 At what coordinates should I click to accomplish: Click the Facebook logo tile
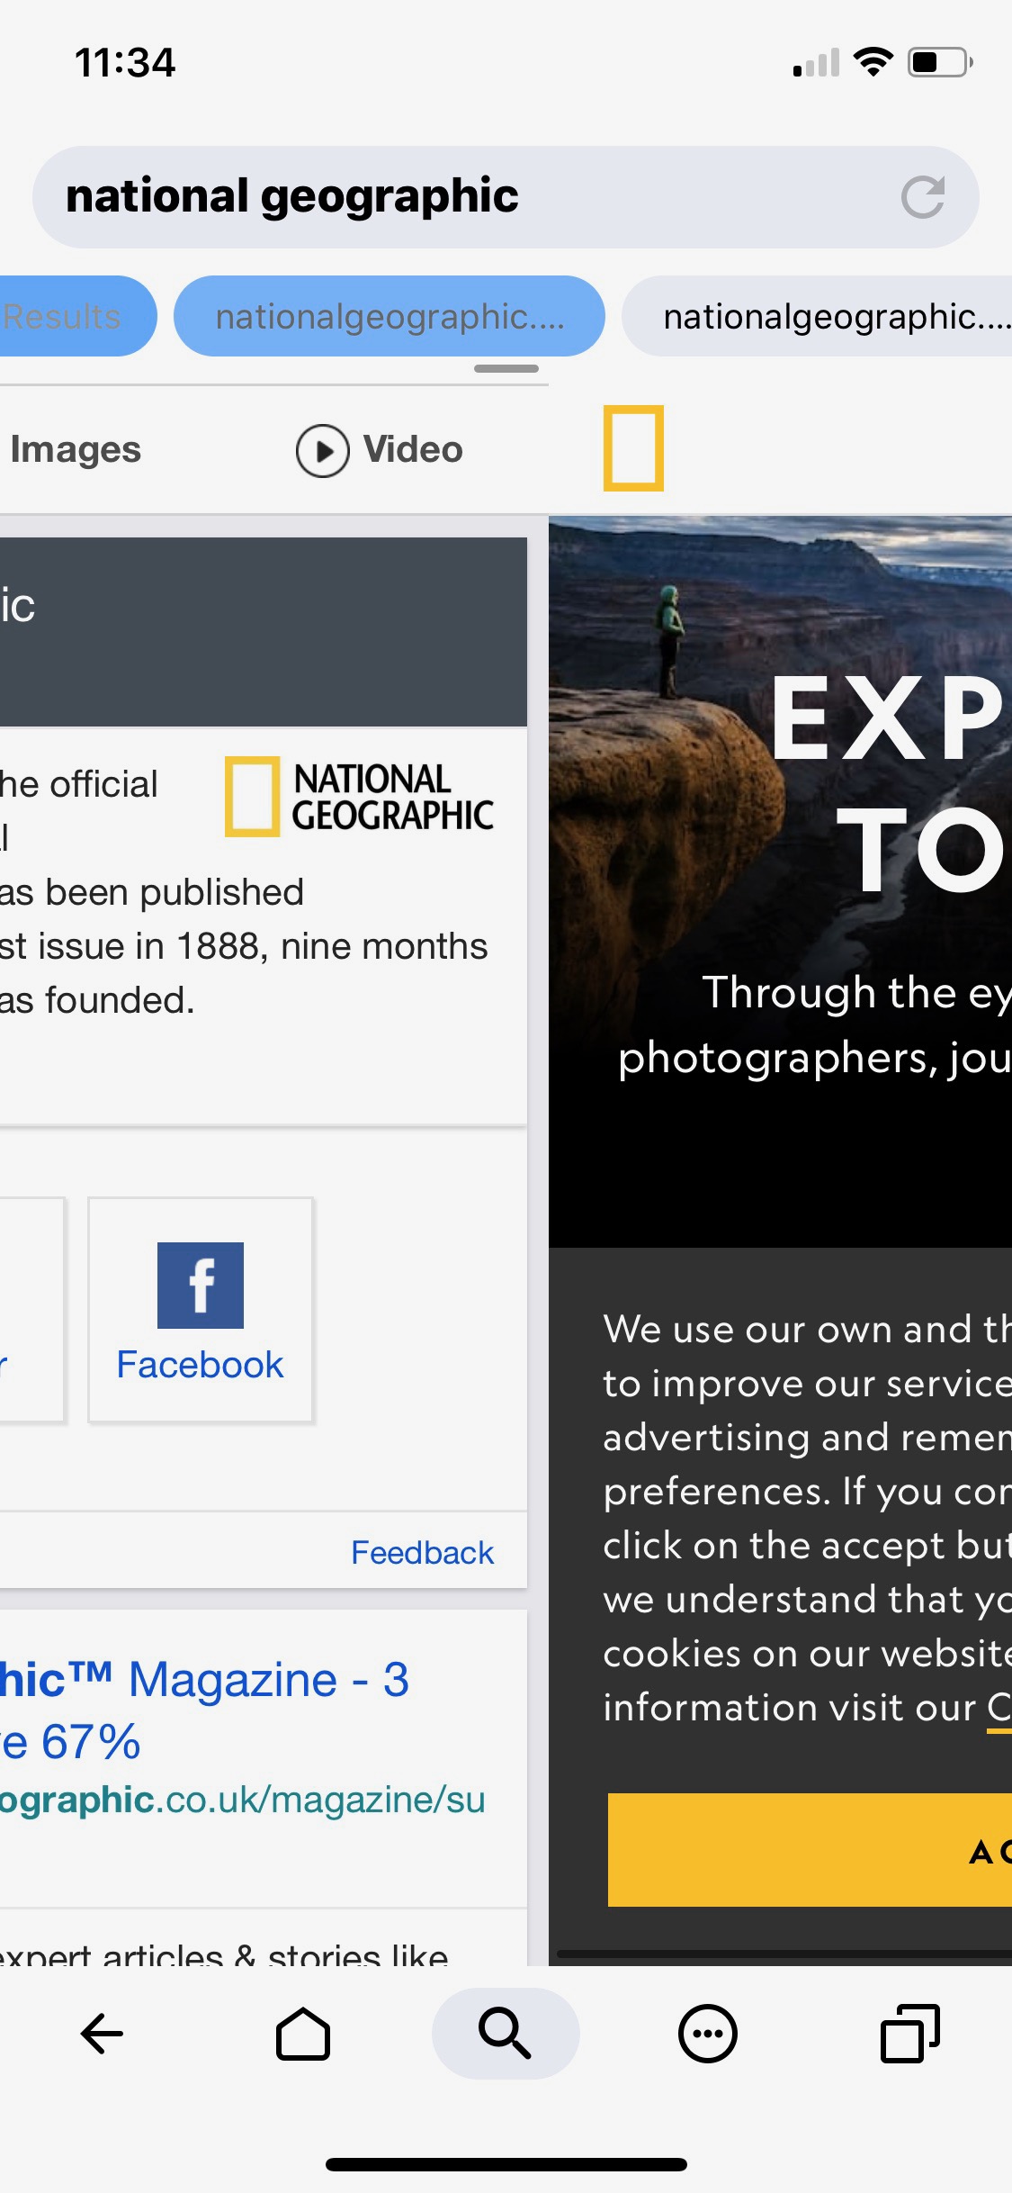point(201,1310)
